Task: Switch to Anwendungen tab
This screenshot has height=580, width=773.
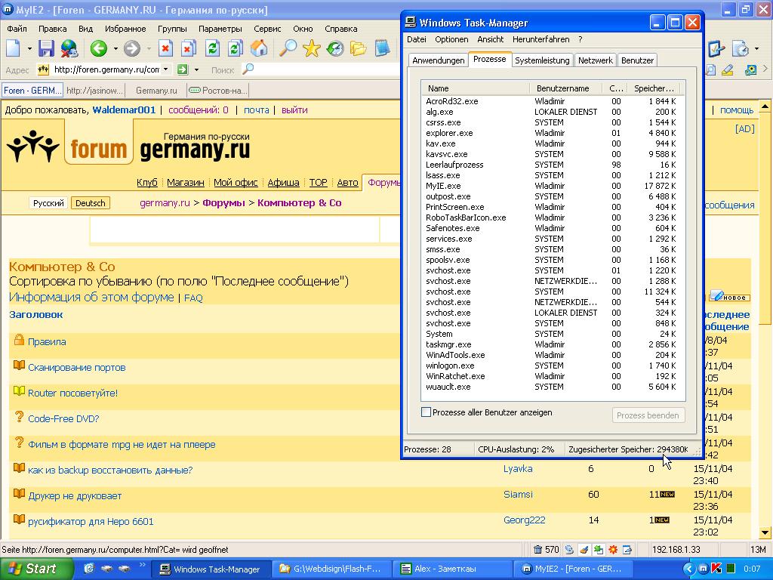Action: (x=439, y=60)
